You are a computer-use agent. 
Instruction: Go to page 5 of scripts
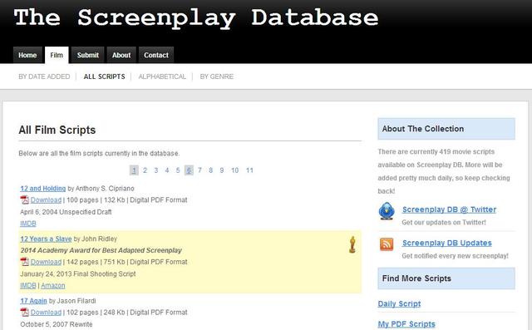(178, 170)
